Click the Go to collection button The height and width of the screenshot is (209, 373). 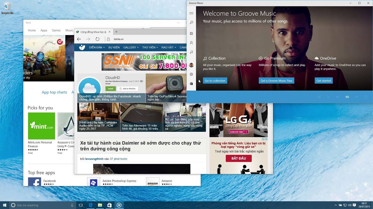215,81
